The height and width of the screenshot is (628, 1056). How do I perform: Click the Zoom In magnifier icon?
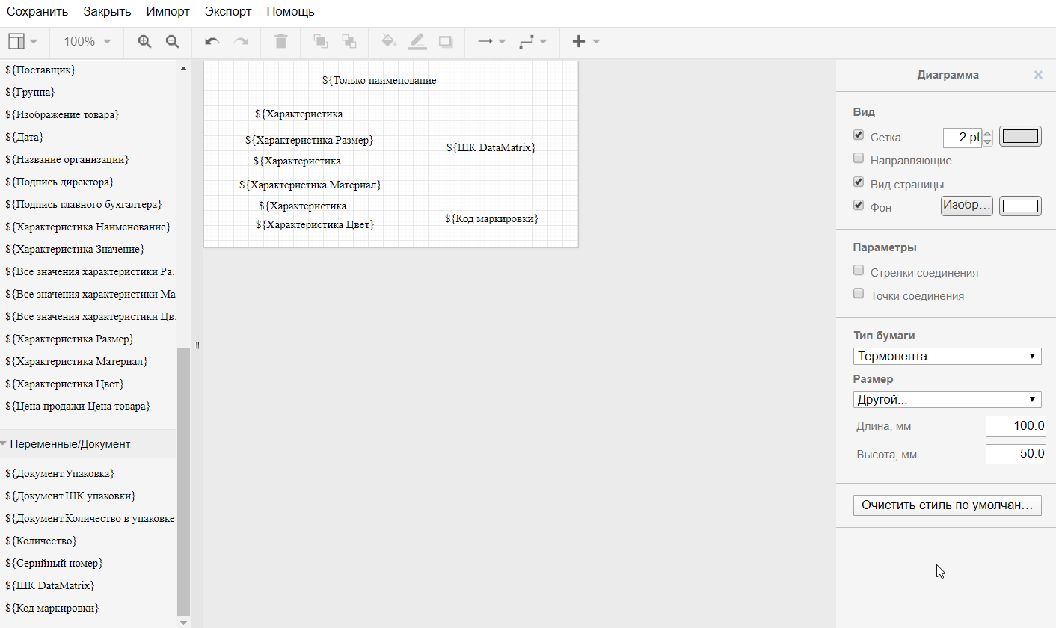145,42
